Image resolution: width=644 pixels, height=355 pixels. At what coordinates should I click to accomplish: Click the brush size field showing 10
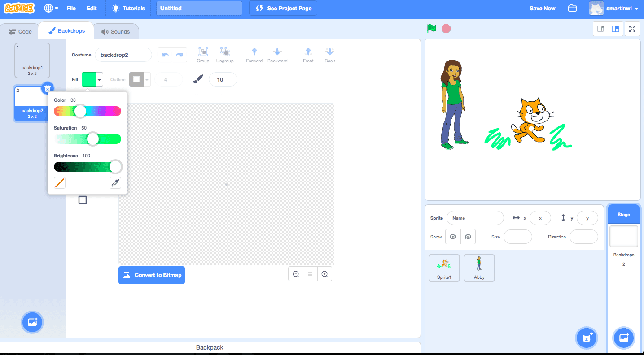pos(223,80)
